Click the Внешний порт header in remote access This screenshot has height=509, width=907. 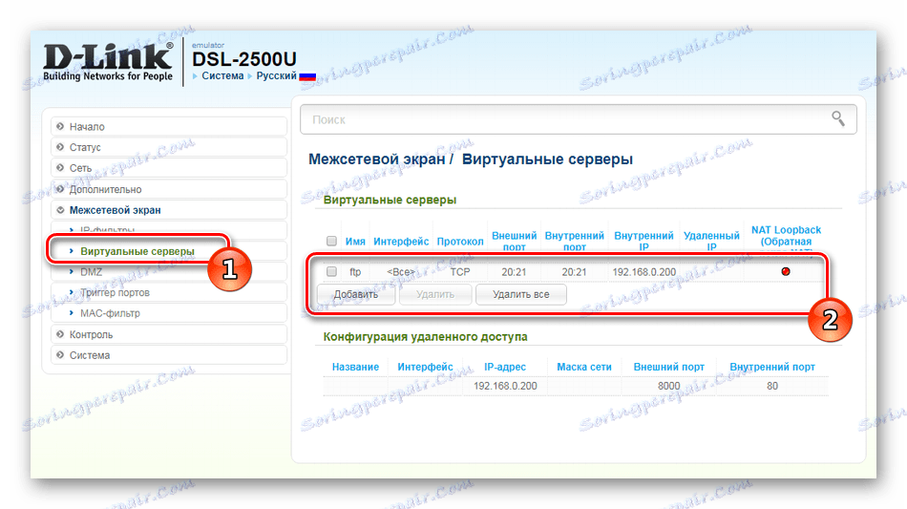coord(668,367)
